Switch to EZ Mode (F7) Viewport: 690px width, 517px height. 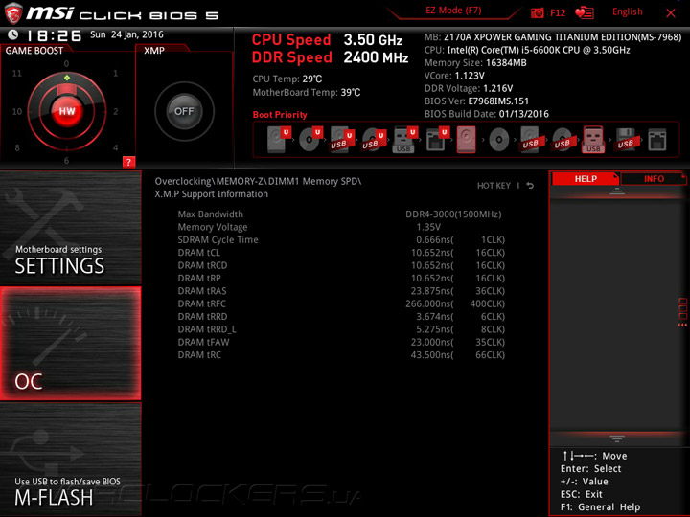(453, 11)
